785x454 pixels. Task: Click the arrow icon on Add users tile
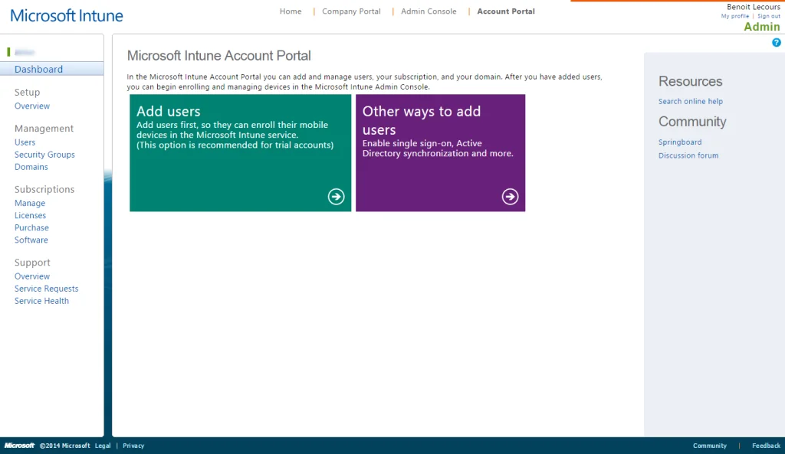[336, 197]
